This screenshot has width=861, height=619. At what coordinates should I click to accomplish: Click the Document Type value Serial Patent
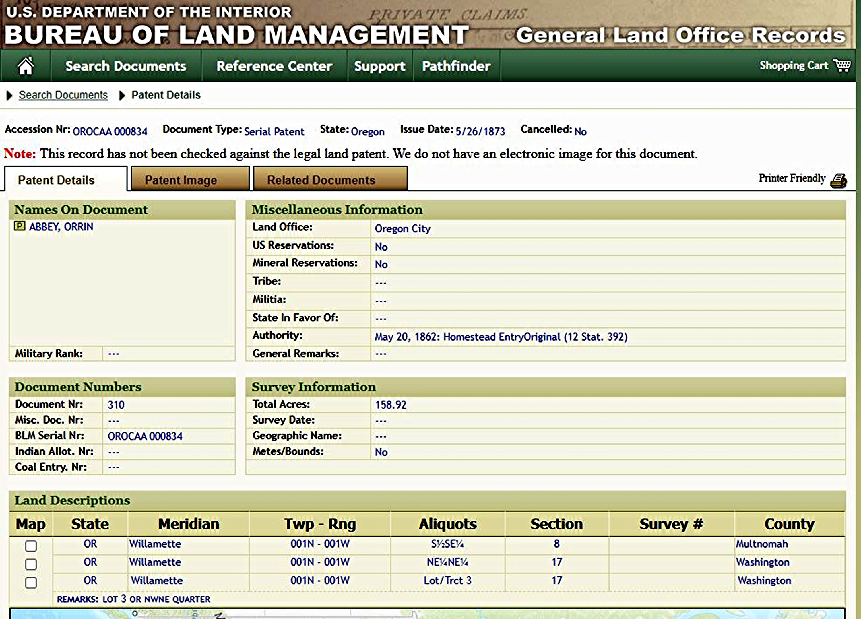click(274, 131)
